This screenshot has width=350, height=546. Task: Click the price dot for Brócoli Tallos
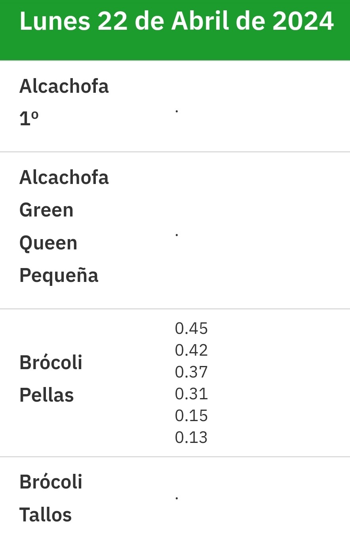point(177,498)
